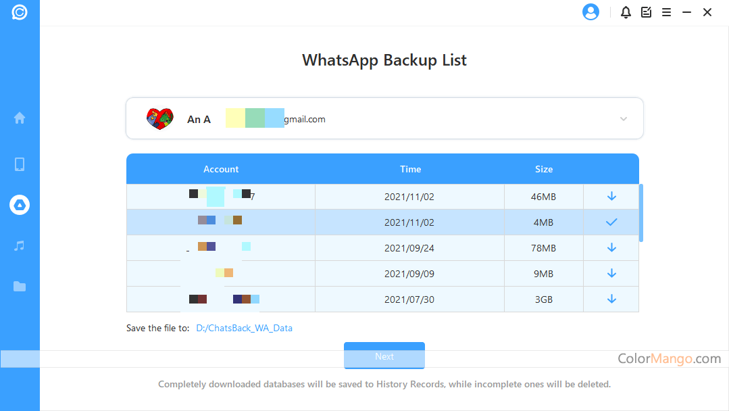
Task: Expand the Google account dropdown chevron
Action: [624, 119]
